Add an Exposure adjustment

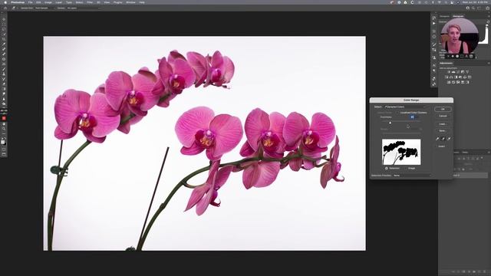[463, 72]
